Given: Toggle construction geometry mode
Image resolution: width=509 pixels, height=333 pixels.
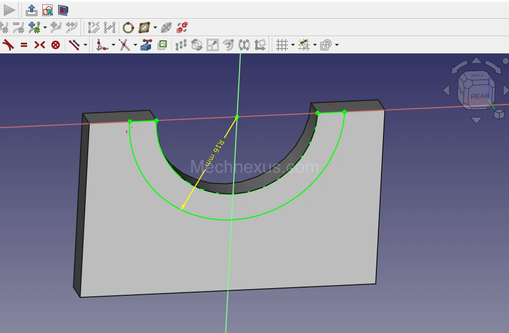Looking at the screenshot, I should click(x=181, y=45).
